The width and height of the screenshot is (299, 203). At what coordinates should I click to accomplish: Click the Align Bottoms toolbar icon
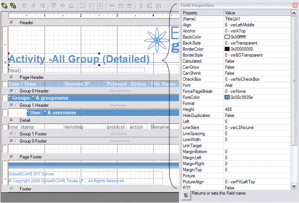(x=71, y=6)
